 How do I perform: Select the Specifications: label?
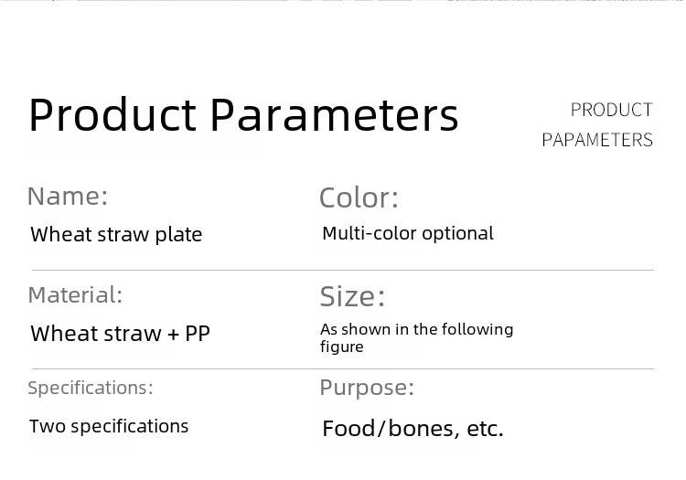[91, 388]
